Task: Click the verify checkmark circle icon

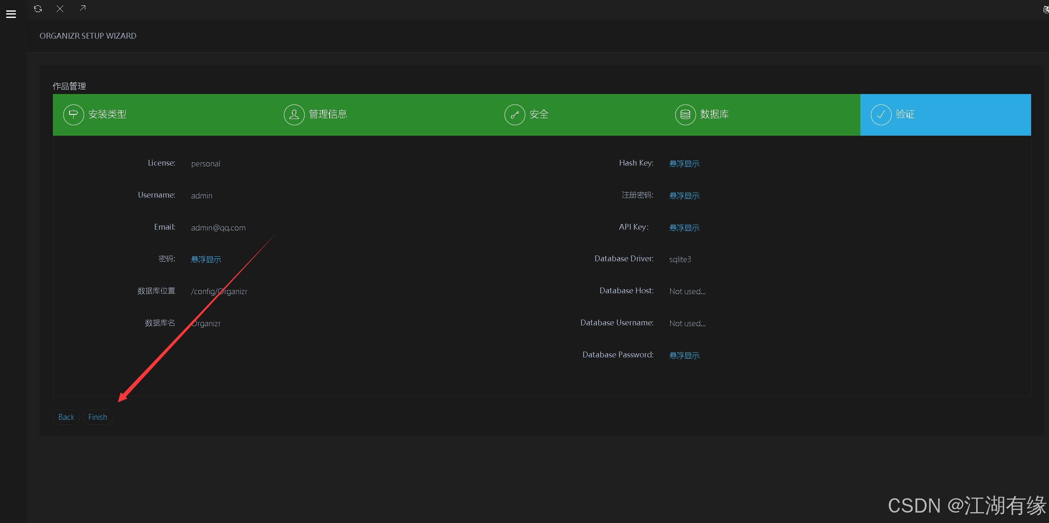Action: pos(881,114)
